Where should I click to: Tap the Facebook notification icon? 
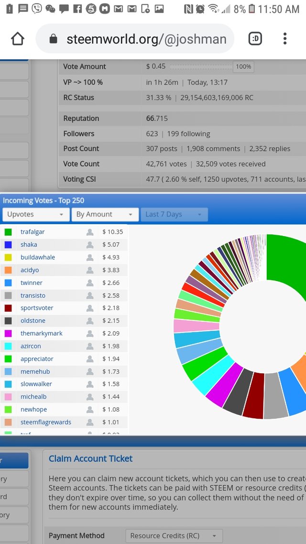[x=78, y=9]
